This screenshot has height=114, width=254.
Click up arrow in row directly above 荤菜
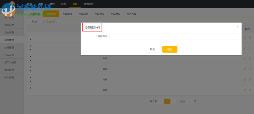[30, 46]
